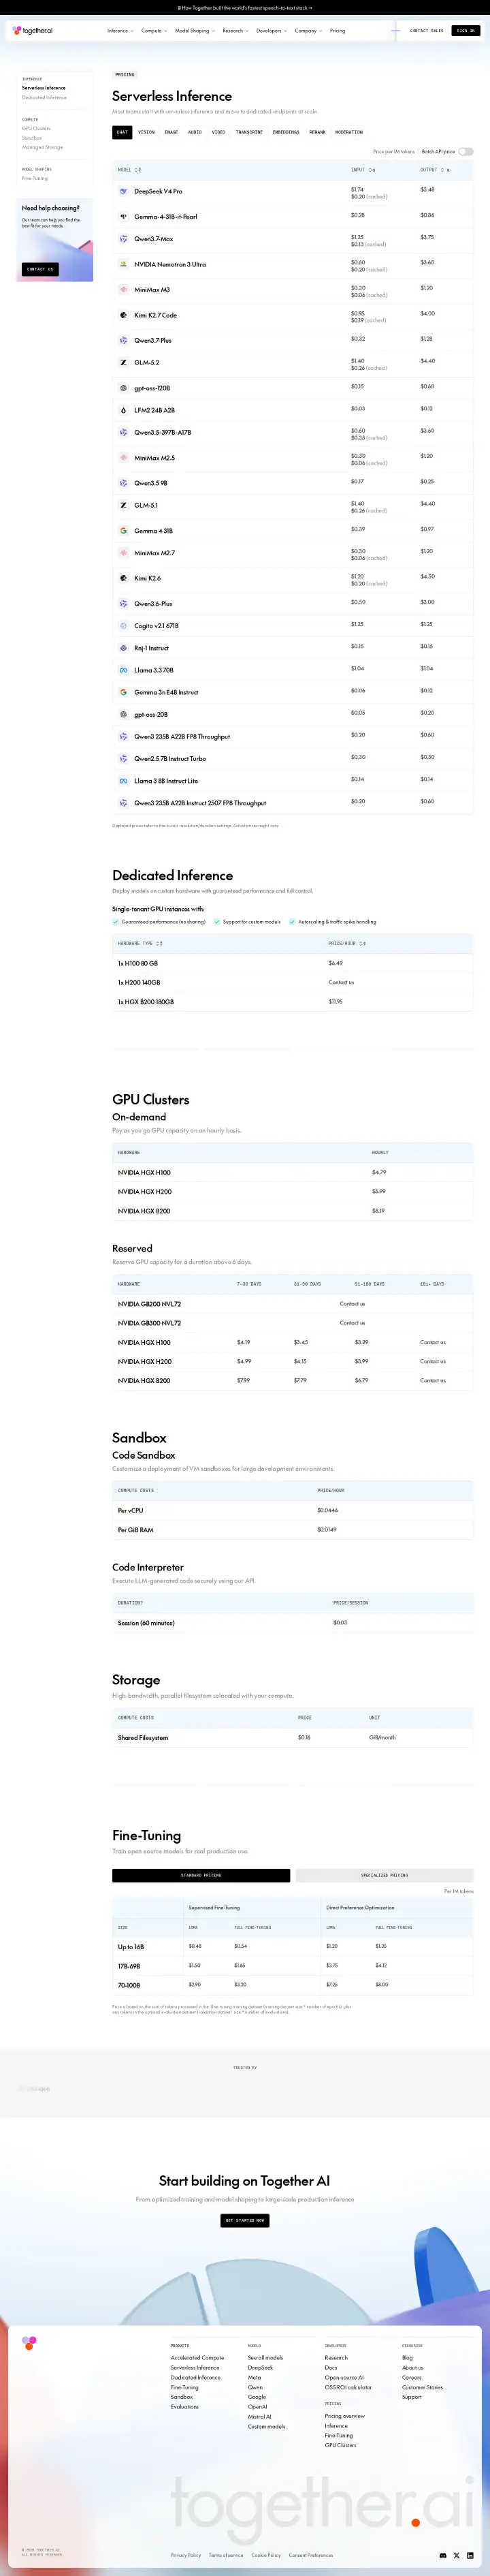The height and width of the screenshot is (2576, 490).
Task: Click the Gemma-4-31B-it-Pearl model icon
Action: pyautogui.click(x=124, y=216)
